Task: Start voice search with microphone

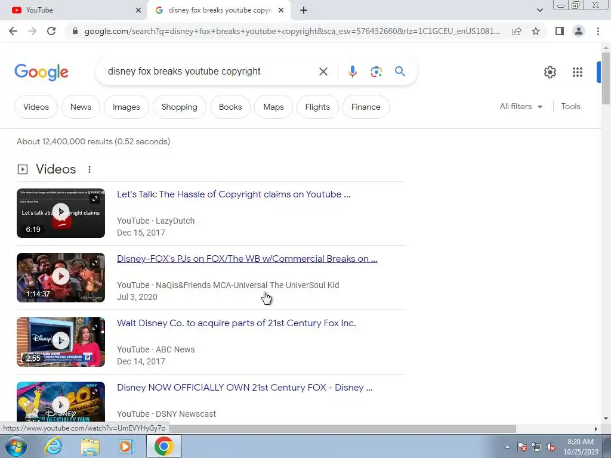Action: tap(353, 72)
